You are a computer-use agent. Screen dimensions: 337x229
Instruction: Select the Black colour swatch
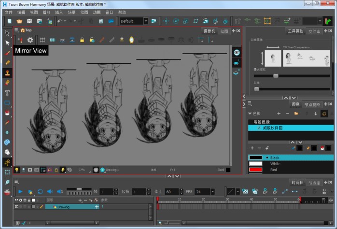[291, 157]
